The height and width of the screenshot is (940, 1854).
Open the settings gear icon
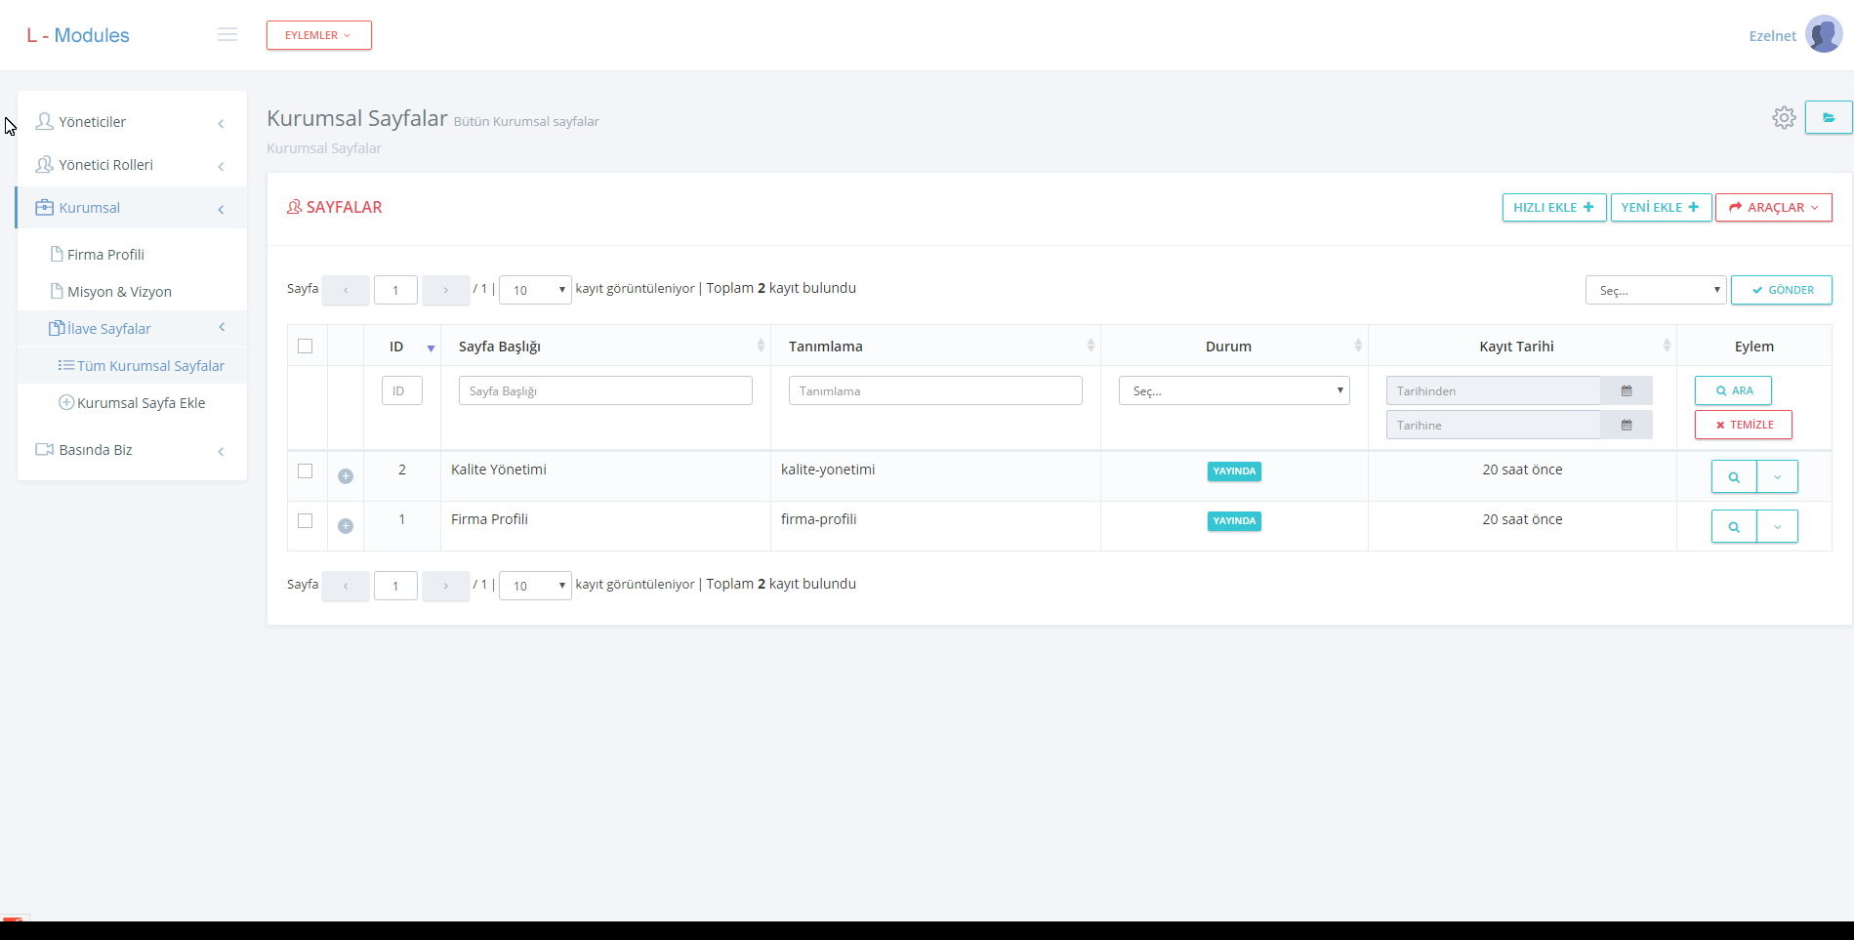pos(1784,118)
